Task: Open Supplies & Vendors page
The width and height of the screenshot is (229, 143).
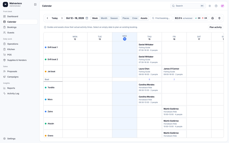Action: tap(20, 60)
